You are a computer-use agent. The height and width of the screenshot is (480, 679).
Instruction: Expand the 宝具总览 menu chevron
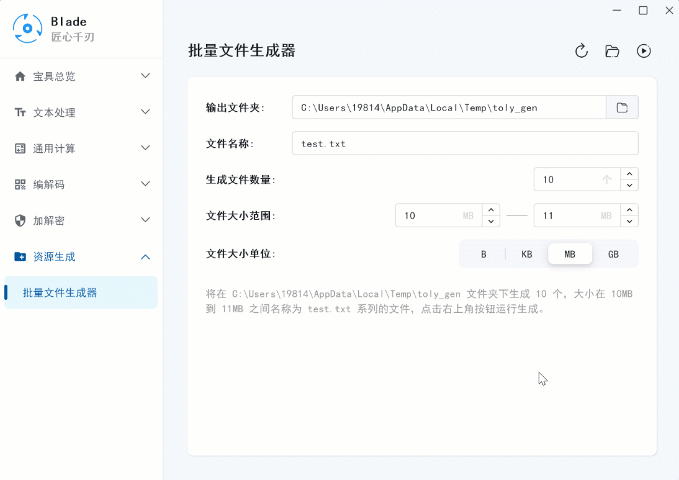pos(145,76)
